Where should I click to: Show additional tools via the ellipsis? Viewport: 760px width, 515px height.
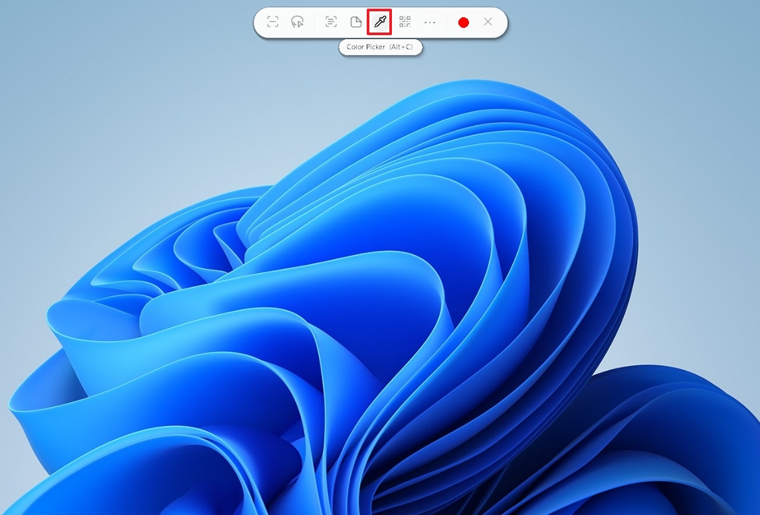[430, 22]
